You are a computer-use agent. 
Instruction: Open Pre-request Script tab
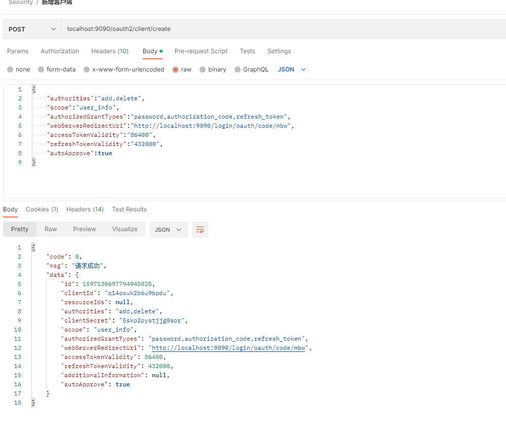201,51
